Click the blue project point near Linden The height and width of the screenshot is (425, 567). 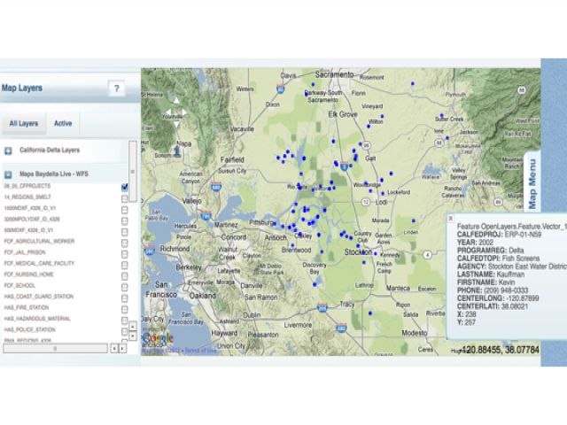coord(414,220)
